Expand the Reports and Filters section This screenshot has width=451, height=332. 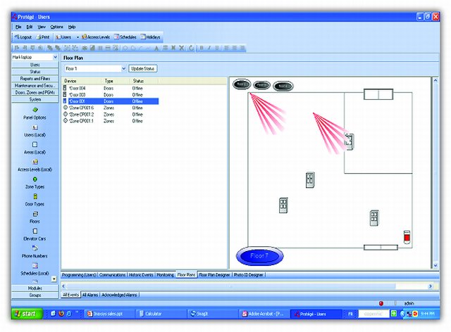[x=35, y=78]
